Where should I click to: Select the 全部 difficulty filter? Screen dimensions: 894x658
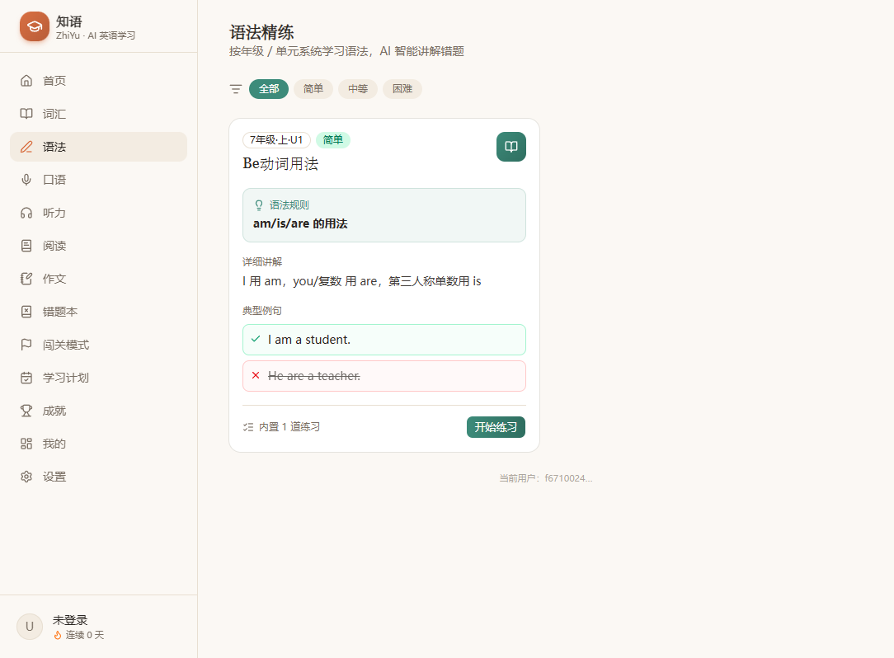[269, 89]
